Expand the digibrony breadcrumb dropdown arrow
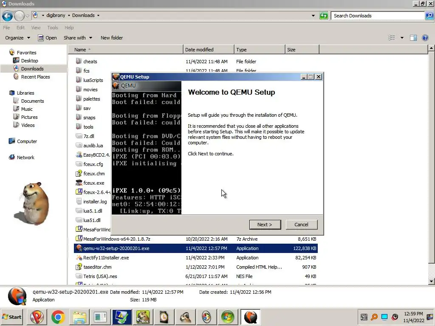Screen dimensions: 435x326 tap(69, 16)
